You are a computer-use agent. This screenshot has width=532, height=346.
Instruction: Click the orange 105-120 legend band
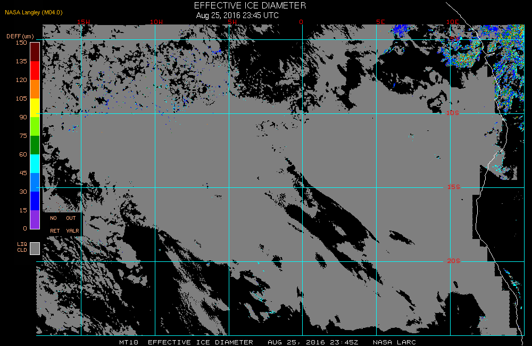click(x=35, y=89)
